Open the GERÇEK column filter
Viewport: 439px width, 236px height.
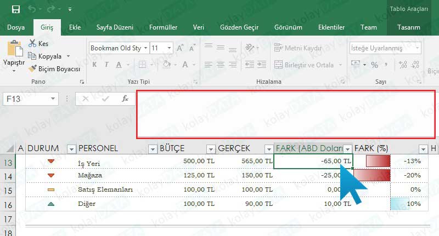click(269, 149)
